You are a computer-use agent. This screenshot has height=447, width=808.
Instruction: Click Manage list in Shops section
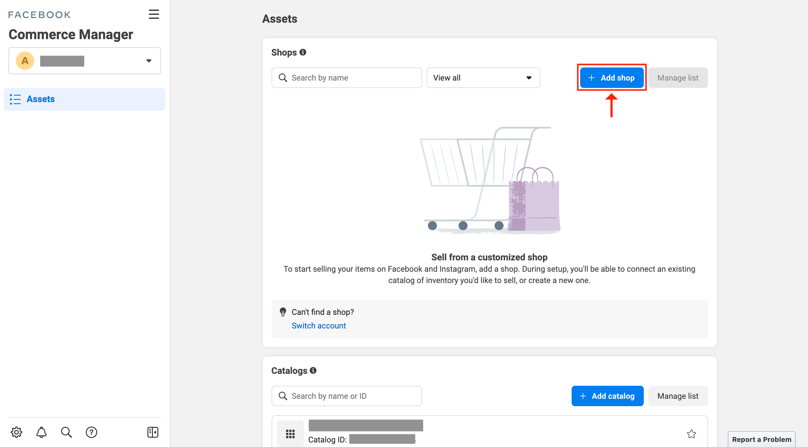[x=678, y=78]
